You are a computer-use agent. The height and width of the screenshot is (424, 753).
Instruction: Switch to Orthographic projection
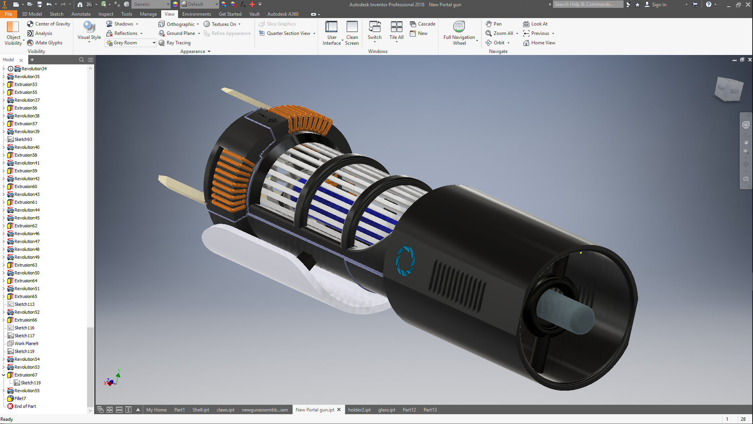tap(176, 24)
